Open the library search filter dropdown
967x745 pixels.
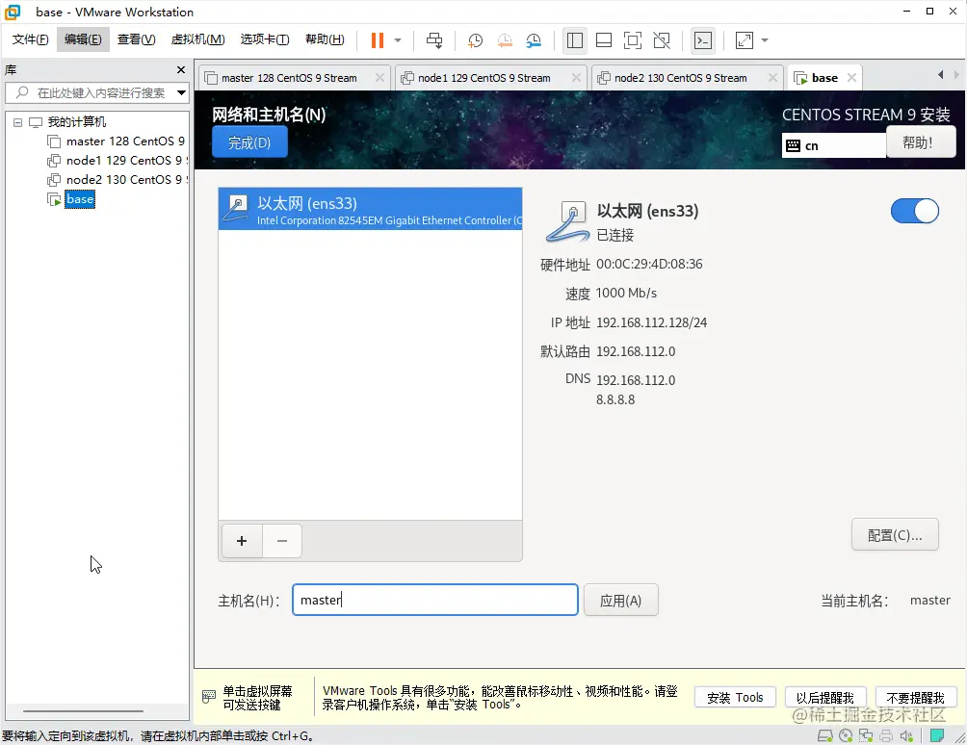(181, 93)
